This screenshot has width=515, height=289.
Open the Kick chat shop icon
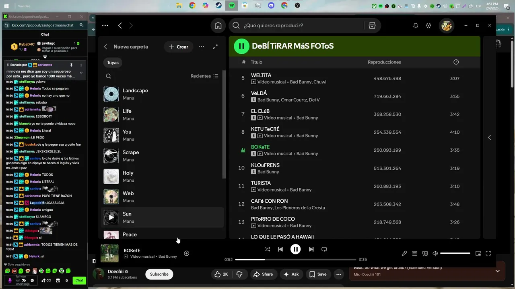click(x=58, y=281)
